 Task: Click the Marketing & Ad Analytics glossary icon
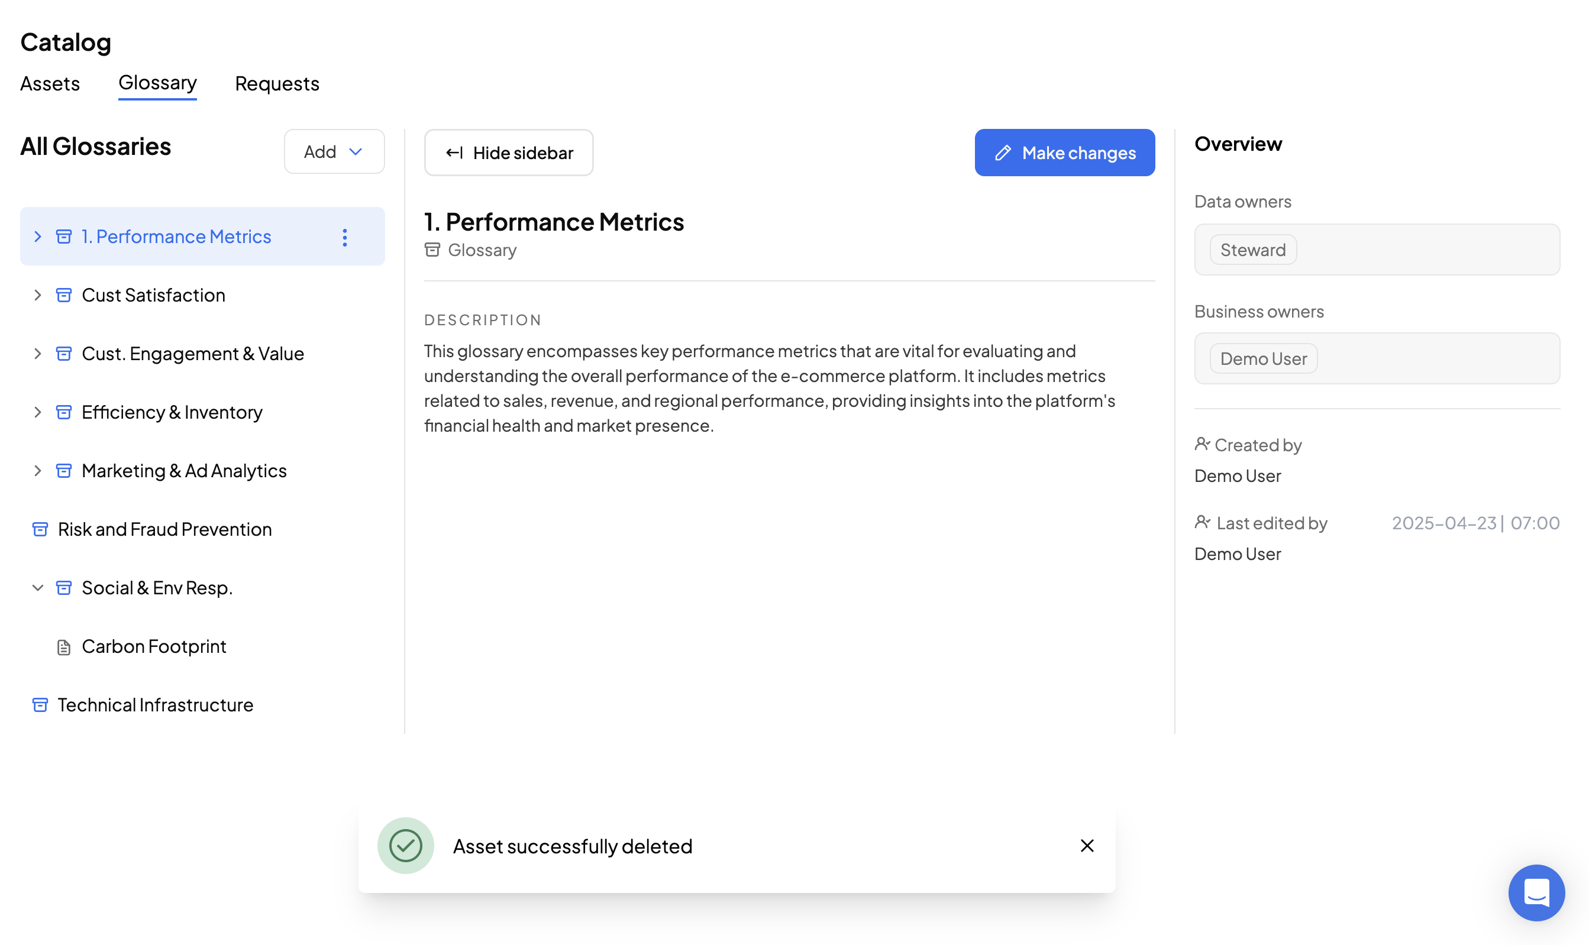click(64, 471)
